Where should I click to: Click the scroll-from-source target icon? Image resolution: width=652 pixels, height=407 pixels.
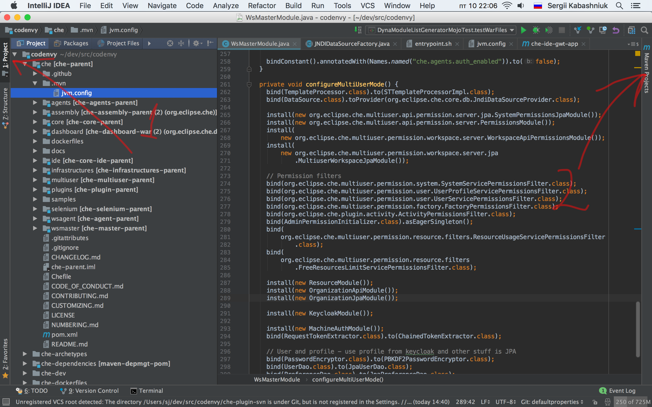pos(170,43)
